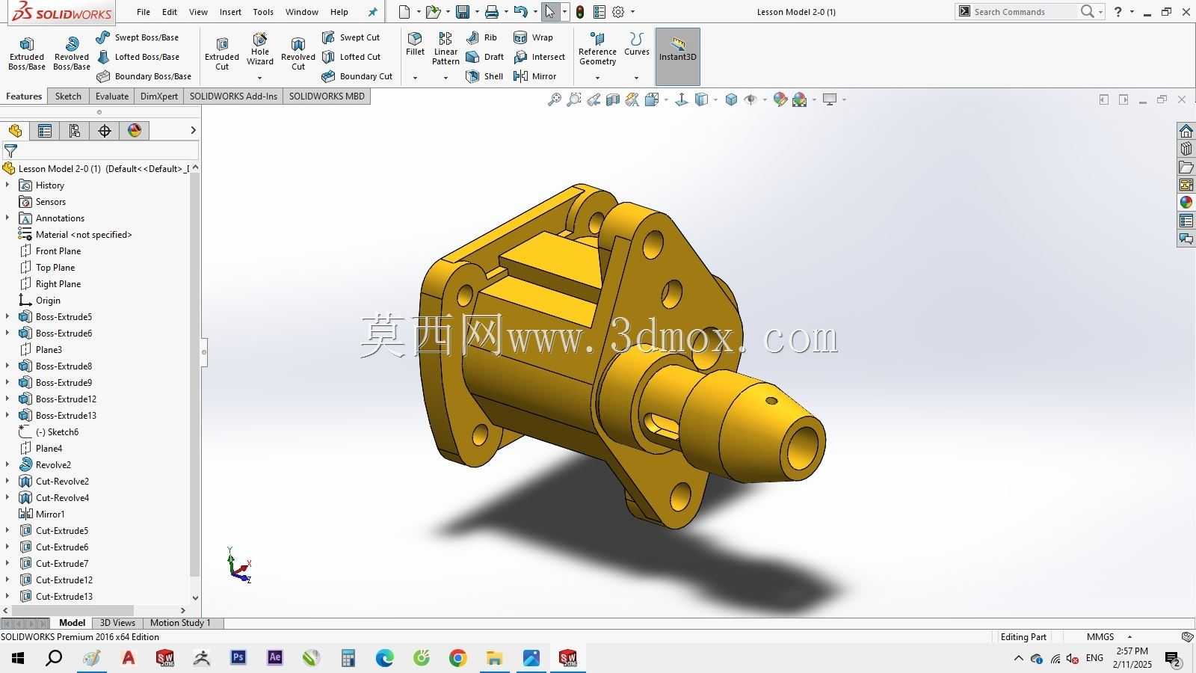Image resolution: width=1196 pixels, height=673 pixels.
Task: Expand the Cut-Extrude12 feature
Action: (7, 580)
